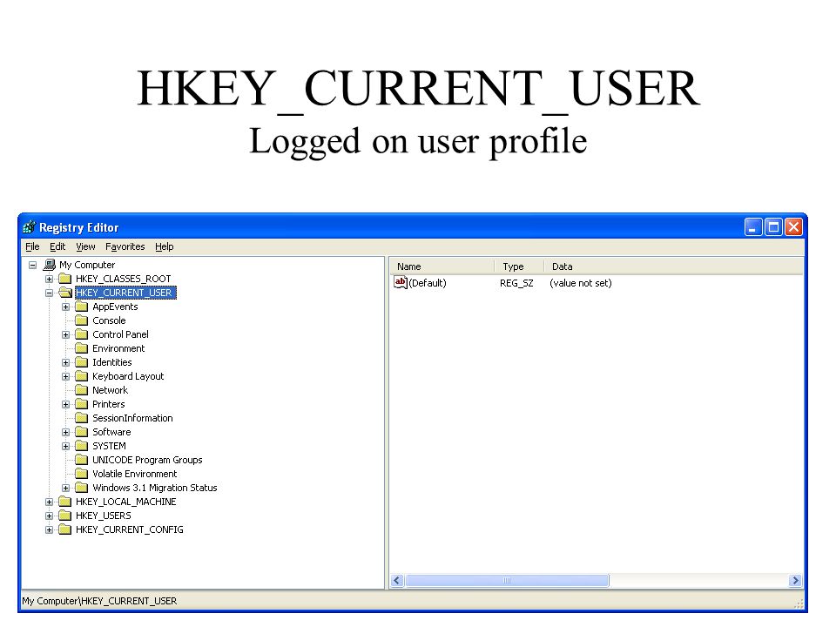Click the SessionInformation folder icon
This screenshot has width=836, height=627.
click(x=82, y=418)
